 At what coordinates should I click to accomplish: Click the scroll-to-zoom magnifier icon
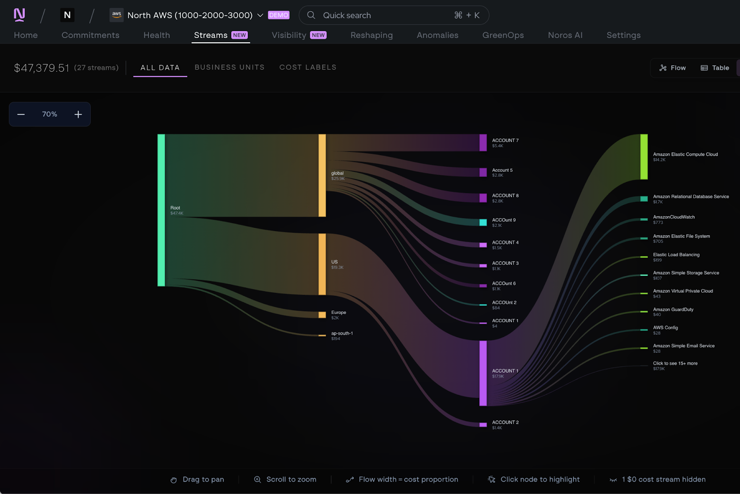pyautogui.click(x=257, y=479)
